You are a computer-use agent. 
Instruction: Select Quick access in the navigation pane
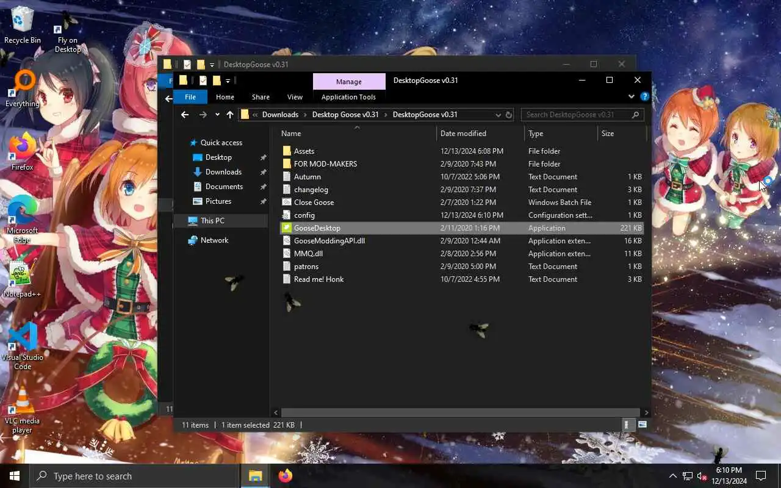pyautogui.click(x=221, y=143)
